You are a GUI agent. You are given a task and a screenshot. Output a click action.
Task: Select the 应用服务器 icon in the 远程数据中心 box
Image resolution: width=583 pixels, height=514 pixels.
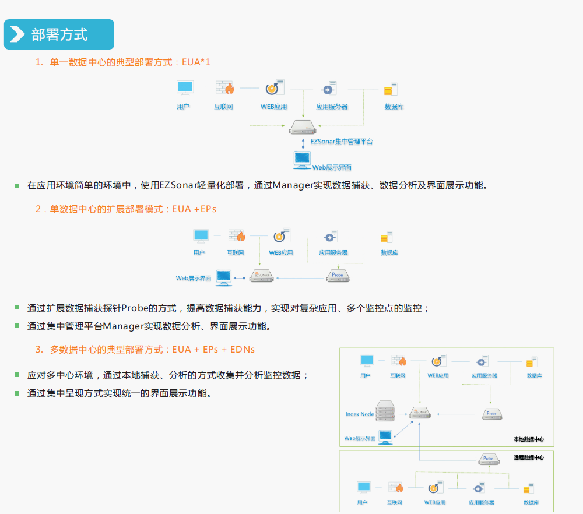pos(479,488)
